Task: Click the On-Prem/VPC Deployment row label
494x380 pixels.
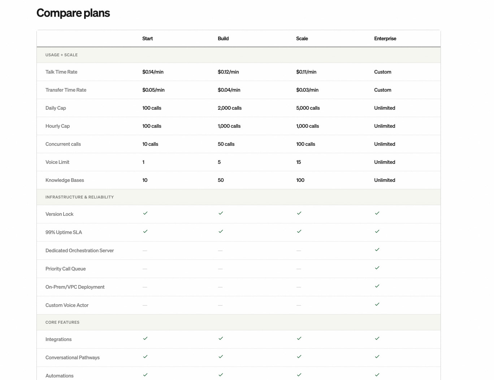Action: [75, 287]
